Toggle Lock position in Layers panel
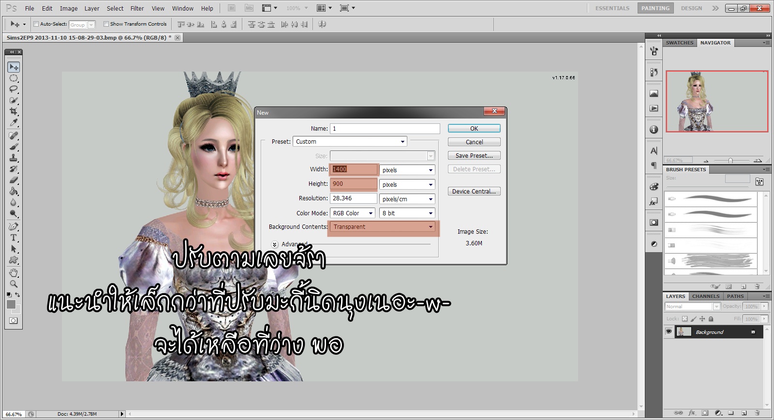Image resolution: width=774 pixels, height=420 pixels. [702, 319]
